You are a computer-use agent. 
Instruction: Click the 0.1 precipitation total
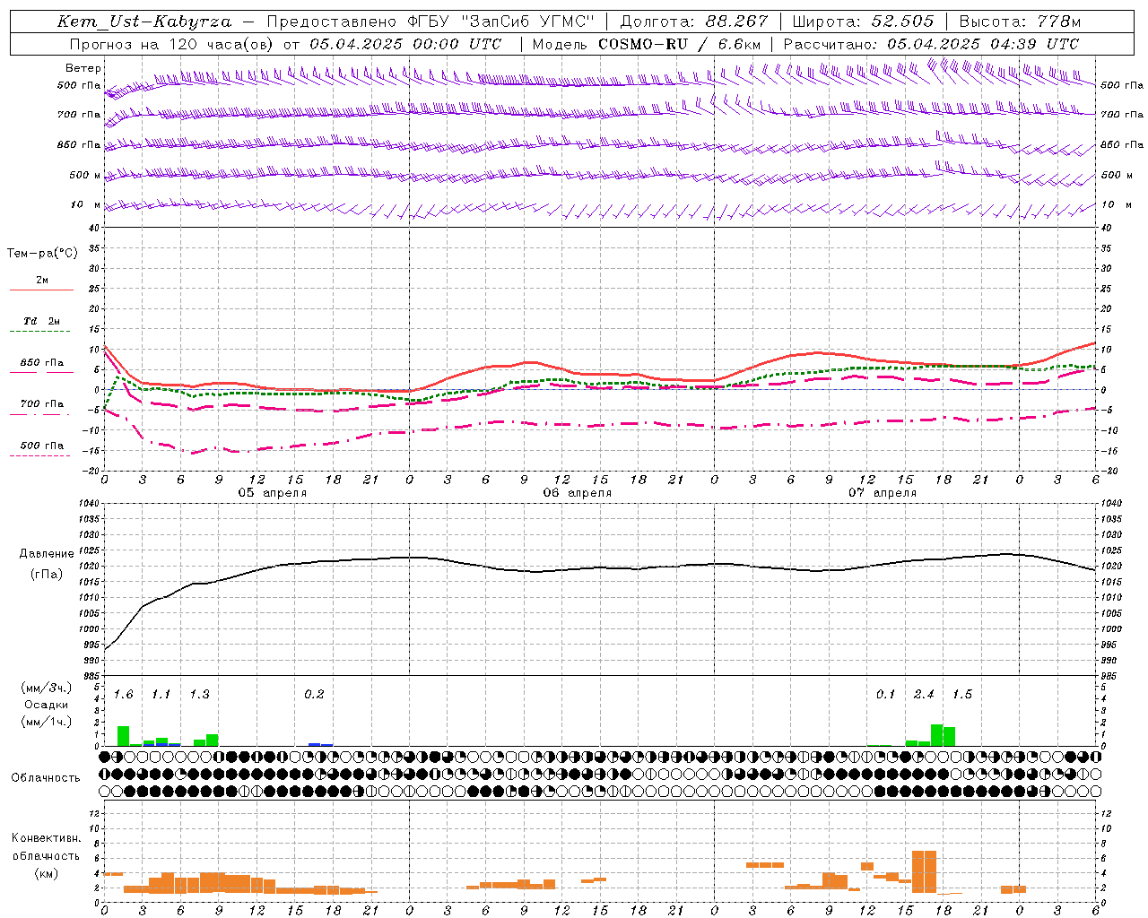click(x=886, y=695)
